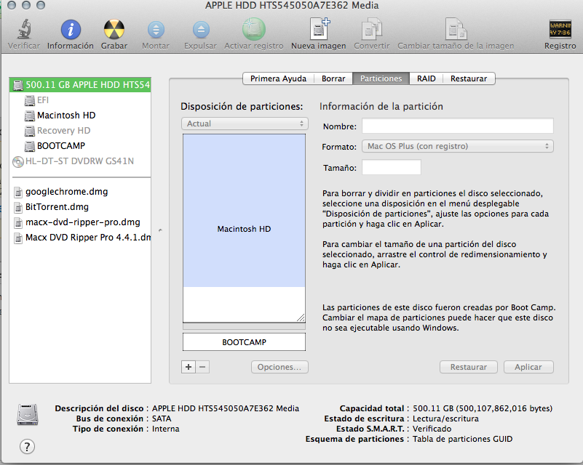Switch to the Primera Ayuda tab
The image size is (583, 465).
pos(278,78)
